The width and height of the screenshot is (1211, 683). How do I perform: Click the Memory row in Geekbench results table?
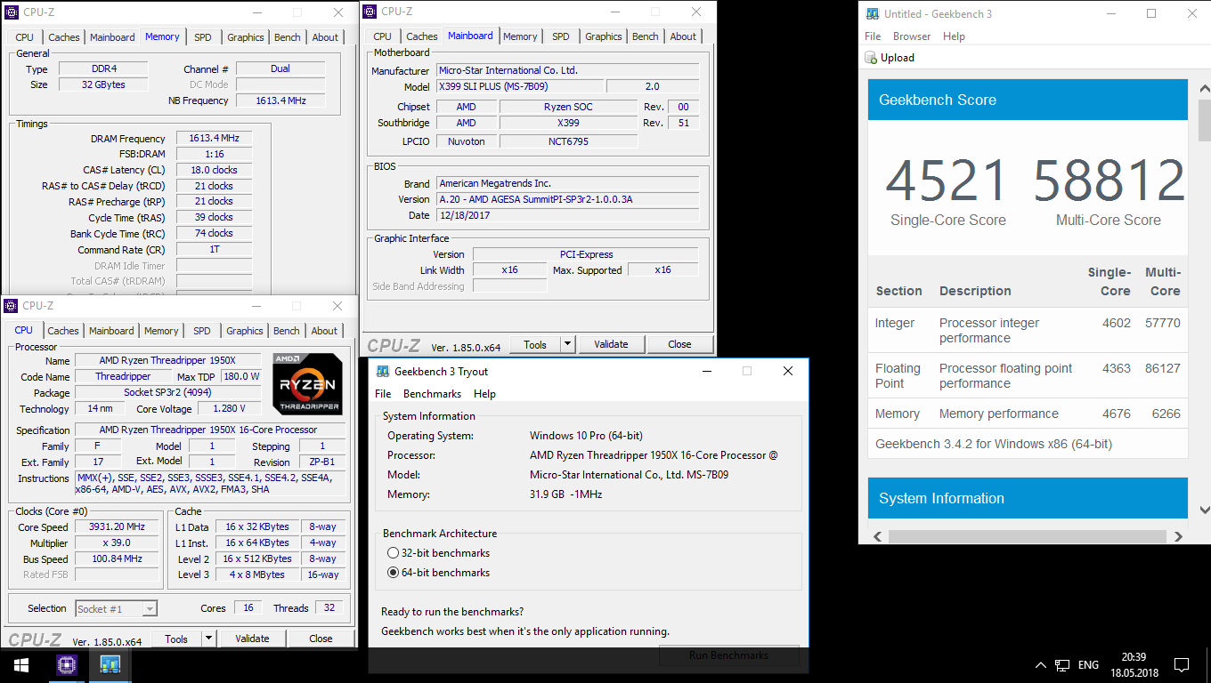[x=1028, y=414]
